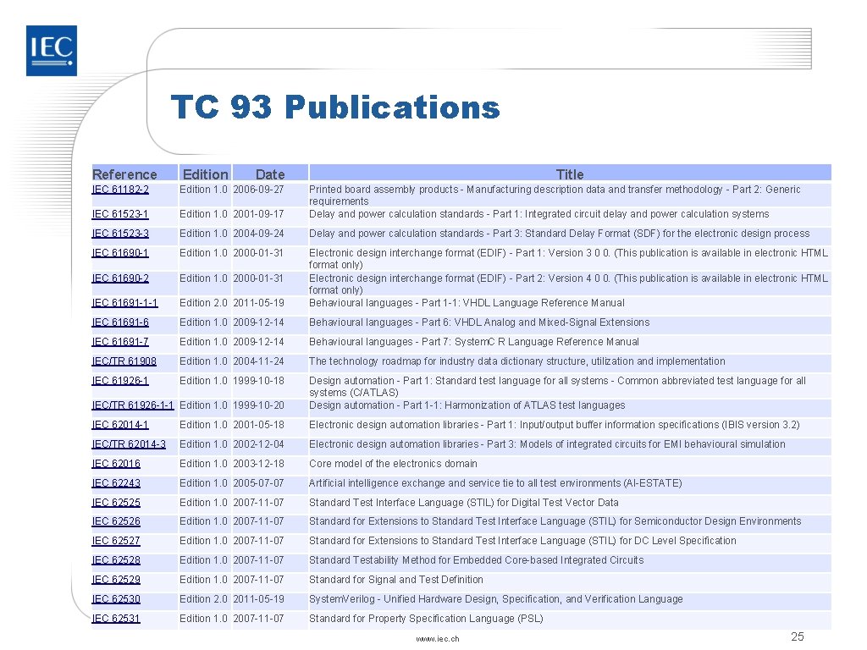Click the AI-ESTATE title text
The image size is (867, 650).
(x=495, y=483)
